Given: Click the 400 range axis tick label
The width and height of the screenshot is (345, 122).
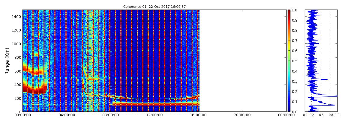Looking at the screenshot, I should pos(17,85).
